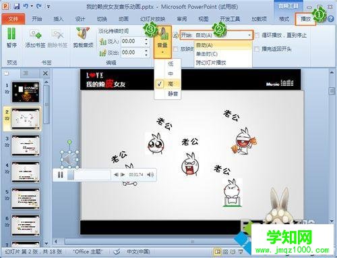Click the speaker volume icon on audio player

(x=150, y=175)
